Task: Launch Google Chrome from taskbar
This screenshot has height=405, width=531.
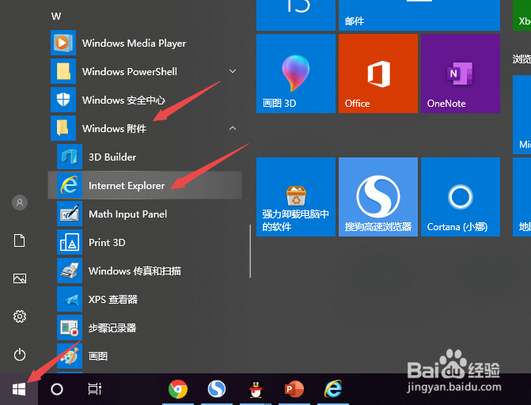Action: pyautogui.click(x=178, y=389)
